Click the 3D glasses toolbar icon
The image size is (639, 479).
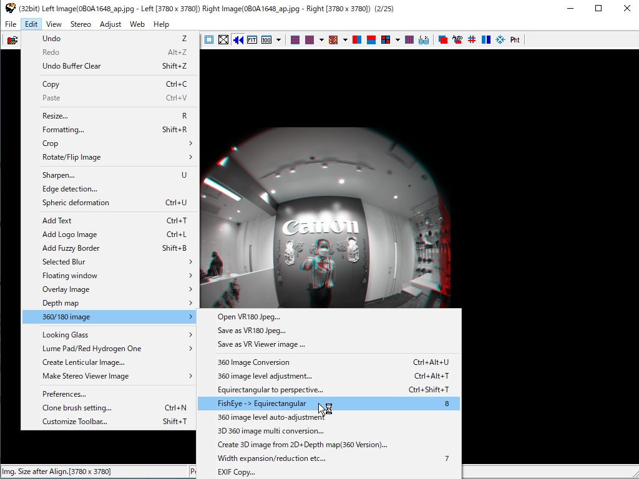tap(424, 40)
